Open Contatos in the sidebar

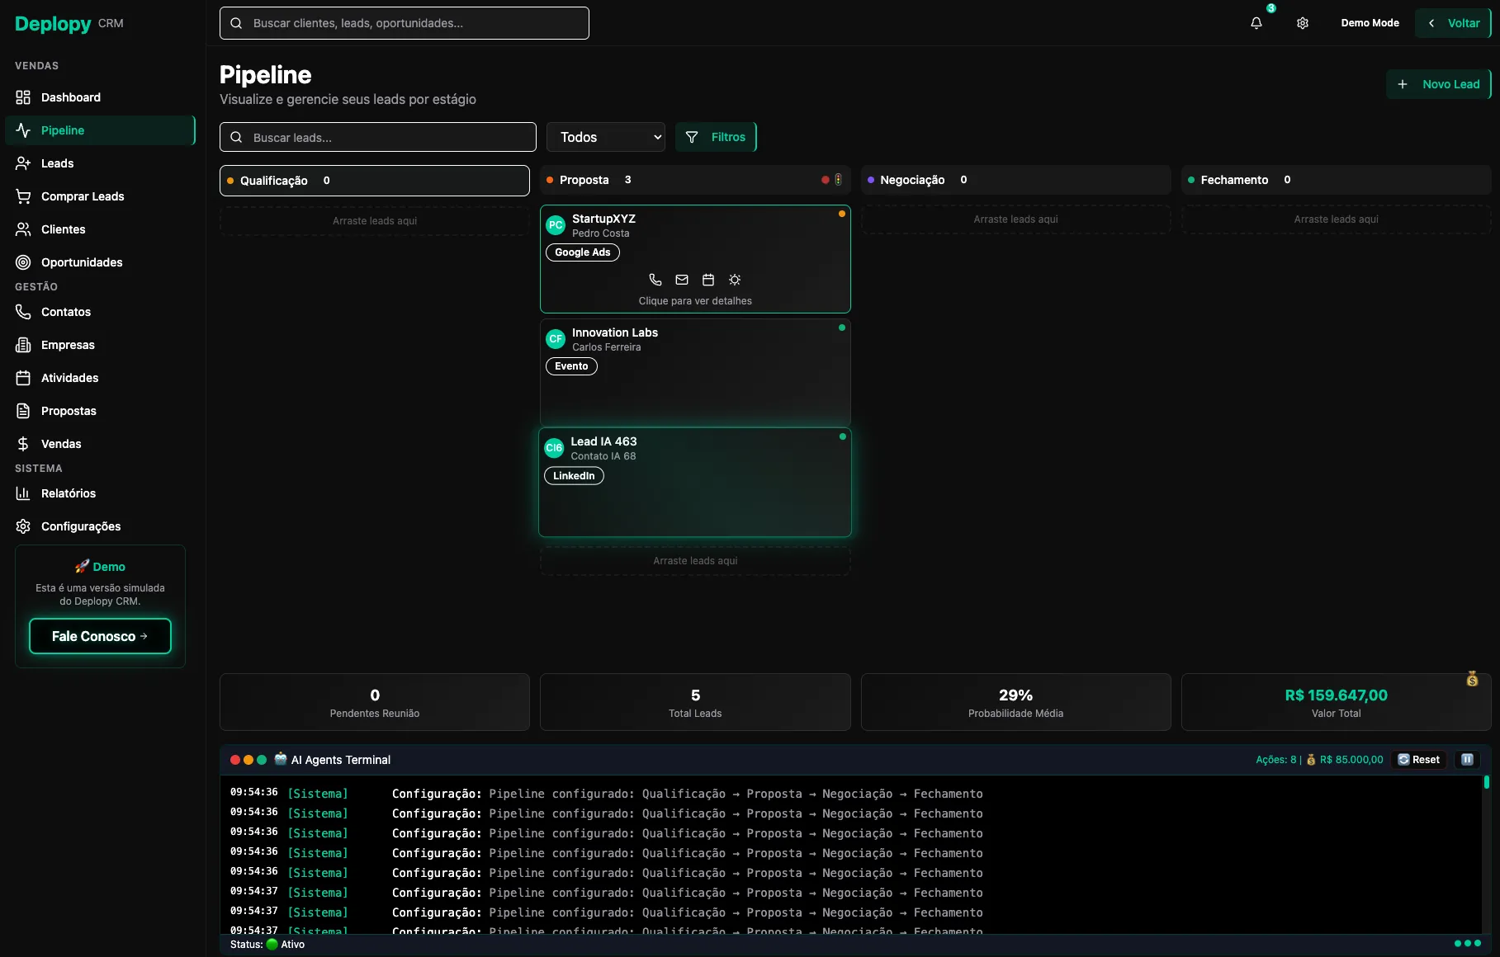tap(100, 312)
